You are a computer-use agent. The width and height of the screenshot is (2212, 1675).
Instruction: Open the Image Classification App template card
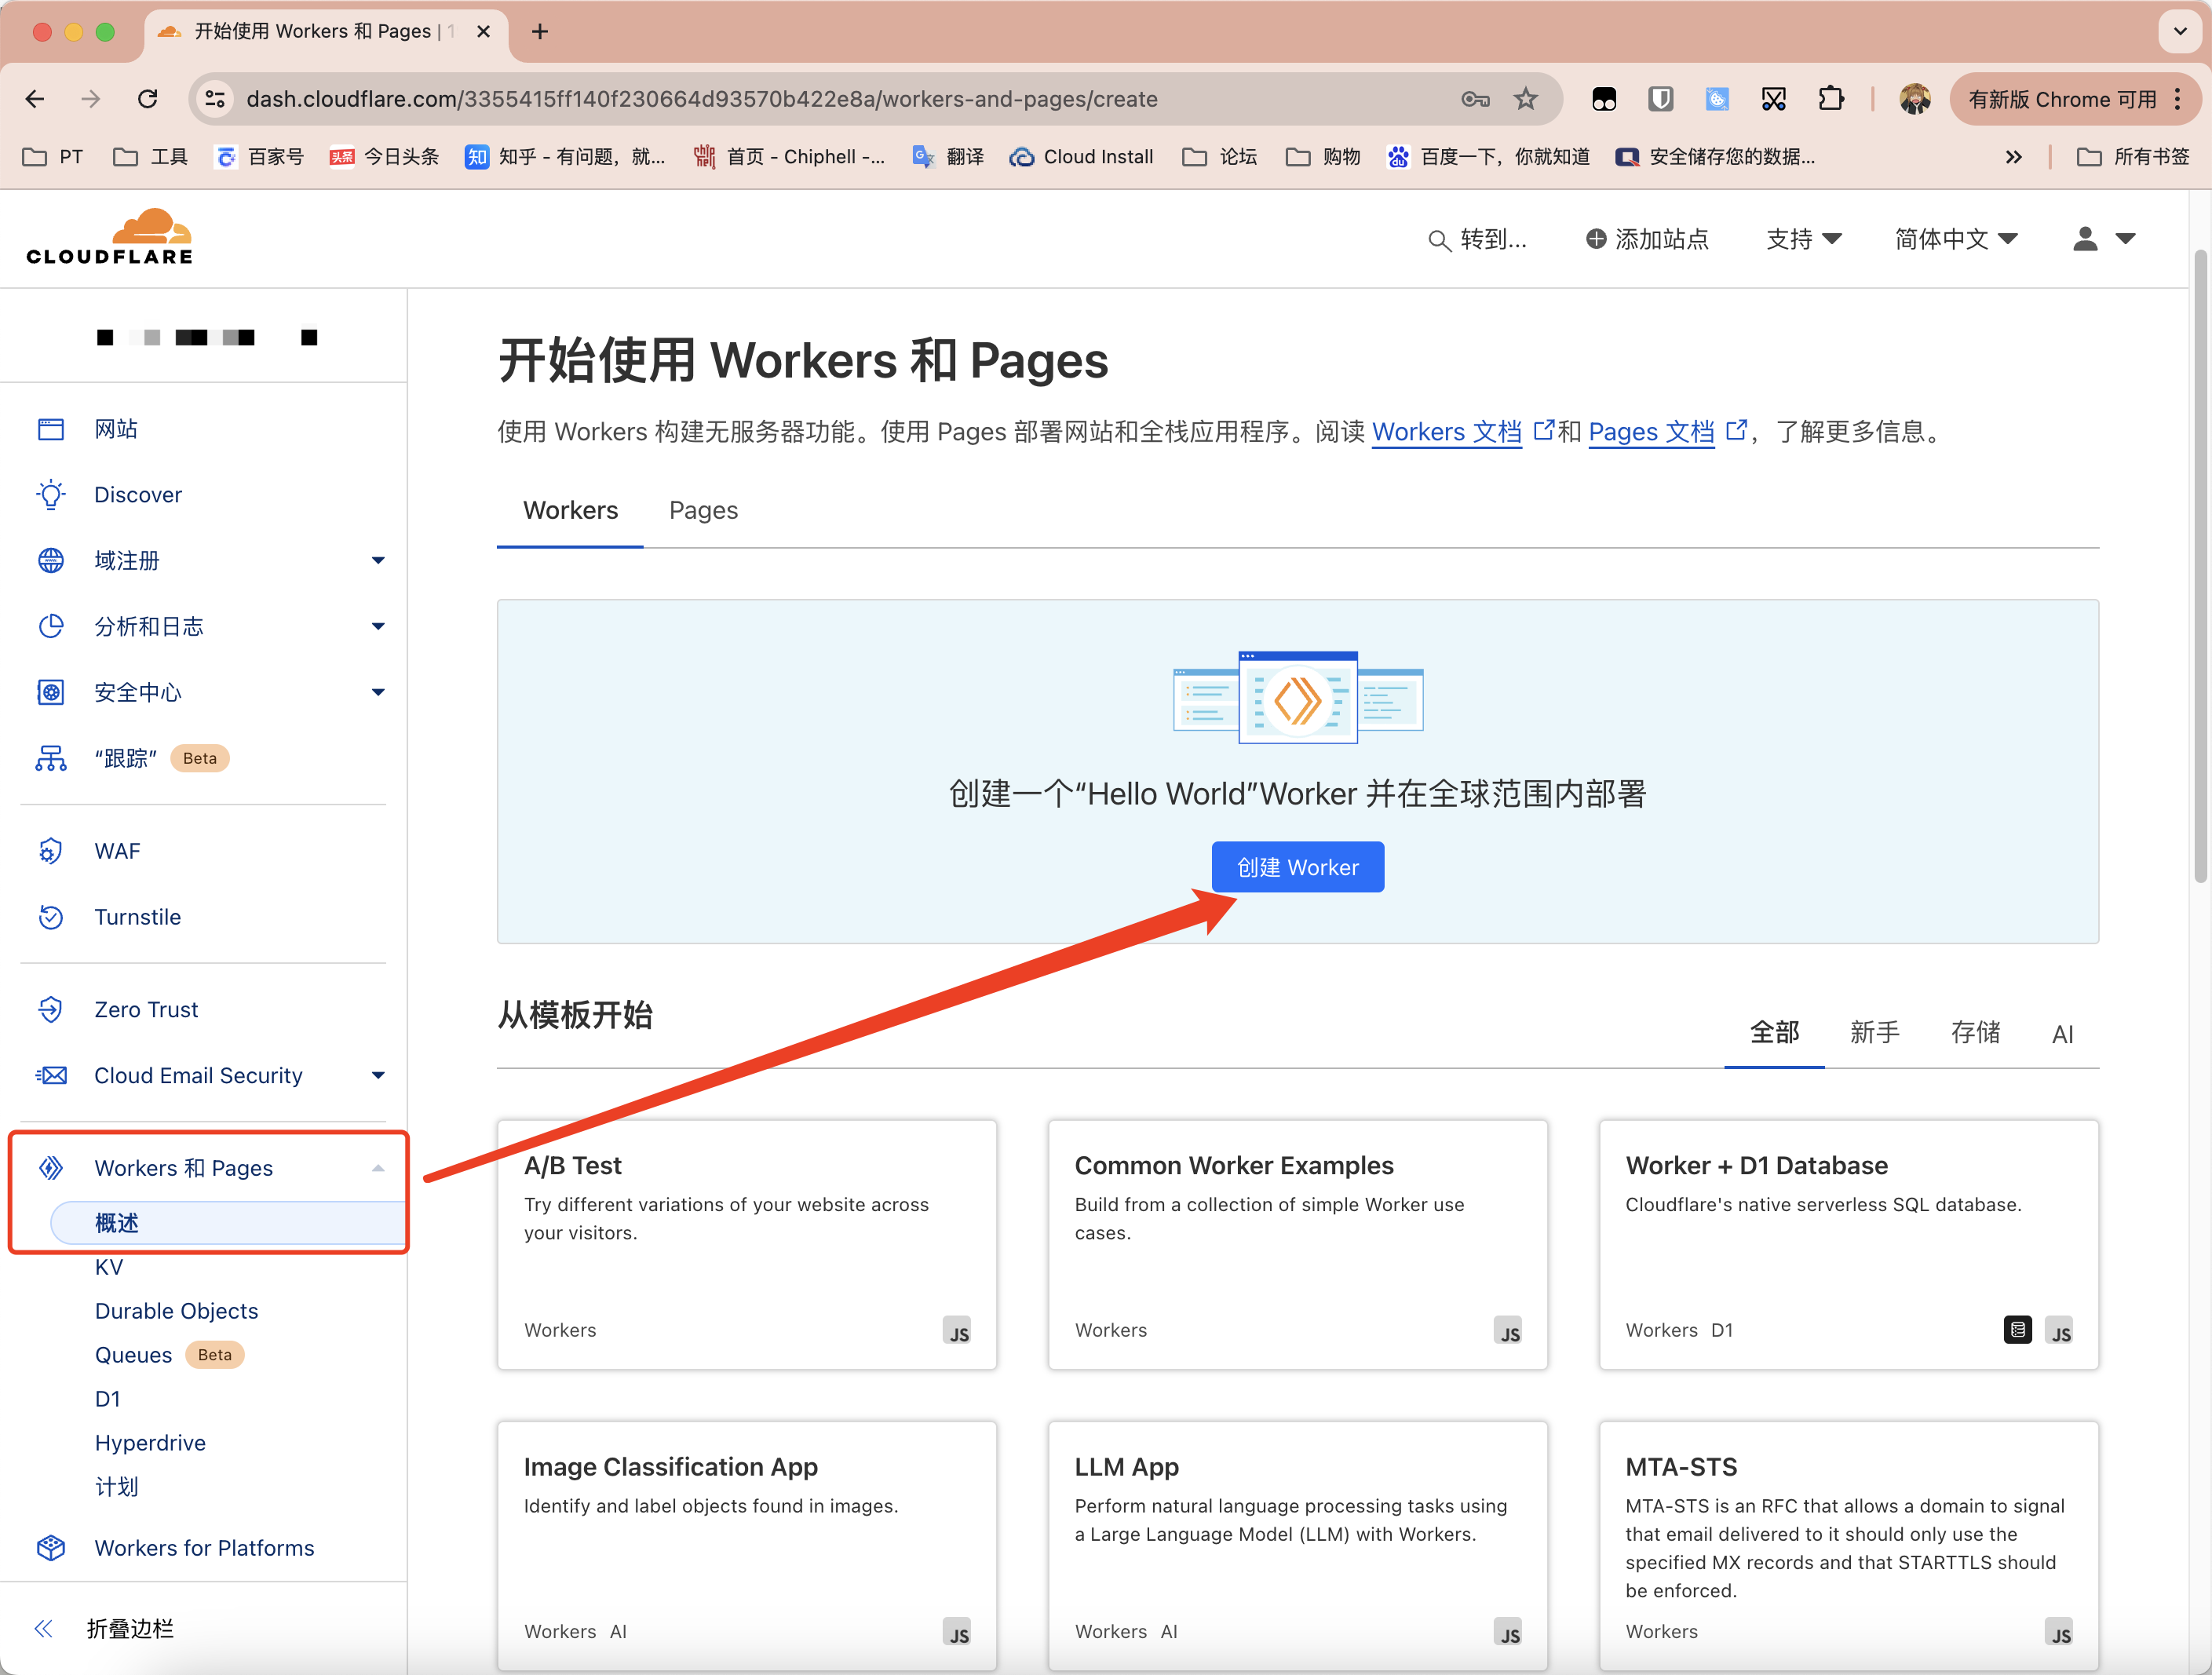747,1546
